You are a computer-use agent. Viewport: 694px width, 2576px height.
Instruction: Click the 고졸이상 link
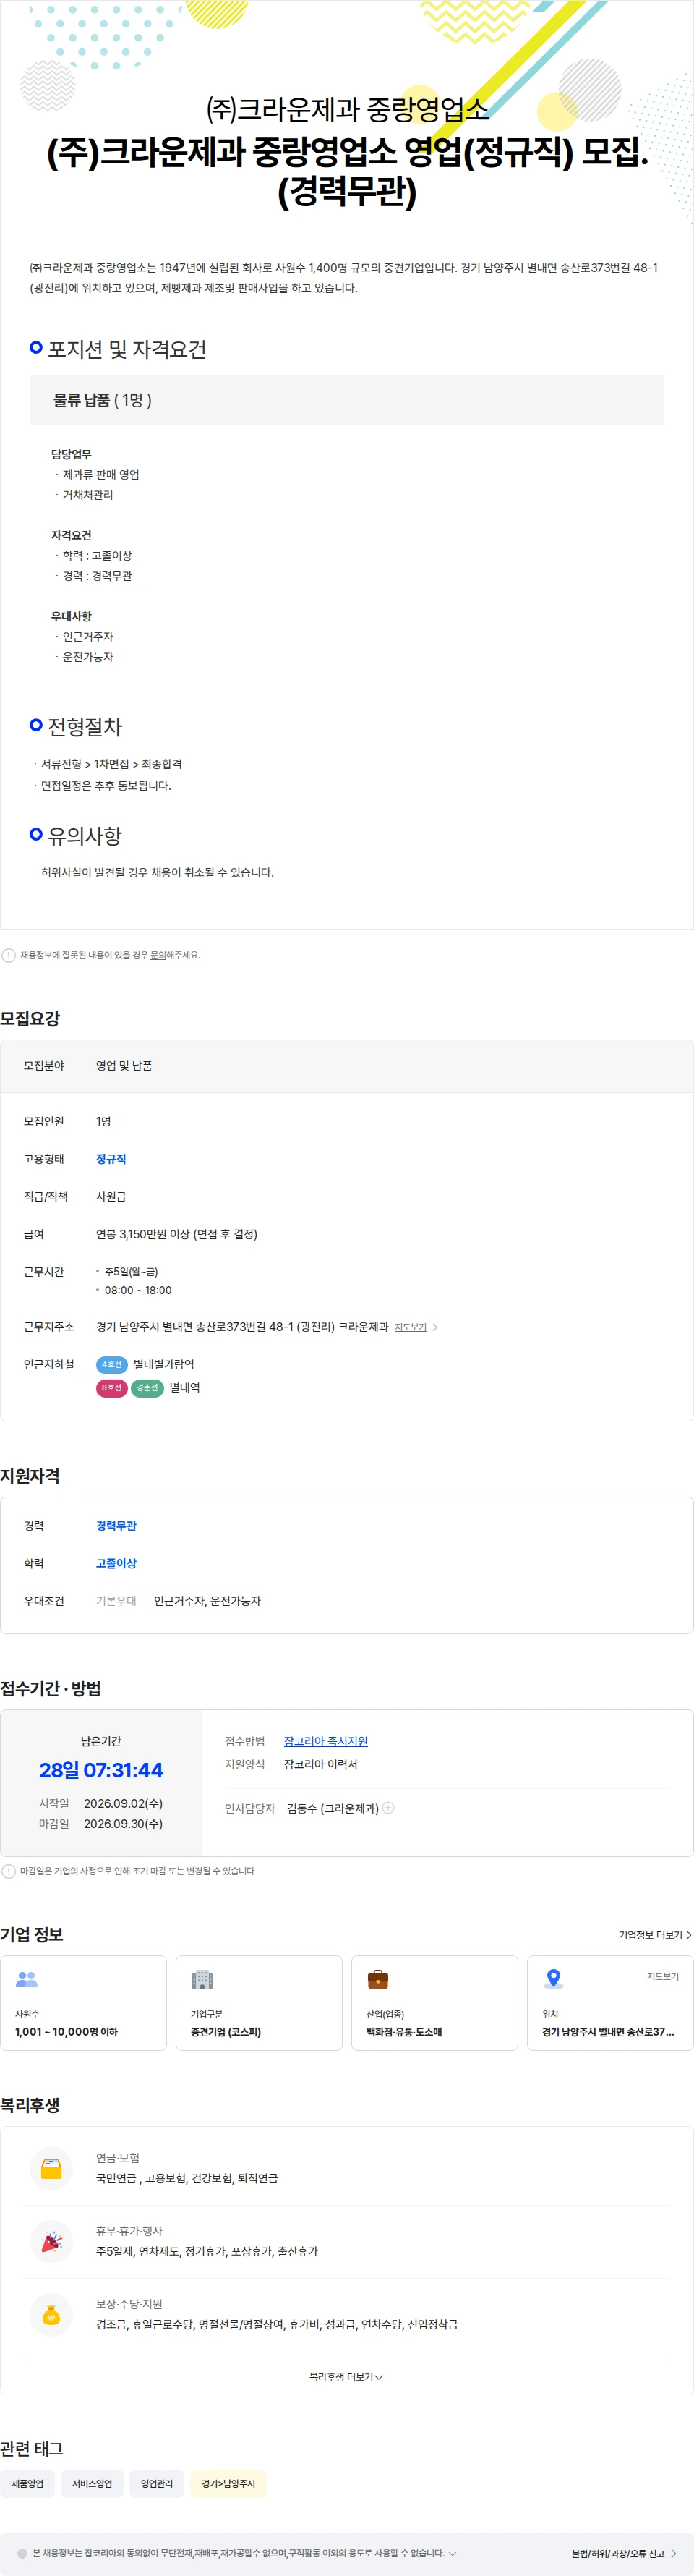click(116, 1563)
